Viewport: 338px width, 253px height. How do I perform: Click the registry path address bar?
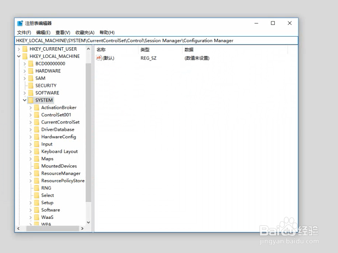tap(169, 40)
